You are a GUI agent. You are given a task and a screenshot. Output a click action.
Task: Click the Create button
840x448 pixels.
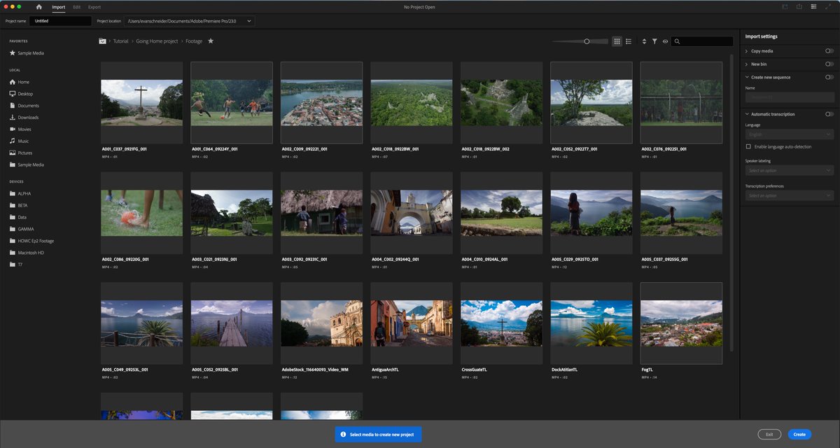coord(799,434)
